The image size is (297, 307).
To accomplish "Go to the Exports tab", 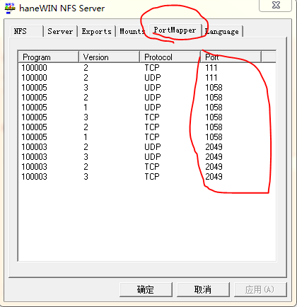I will point(97,31).
